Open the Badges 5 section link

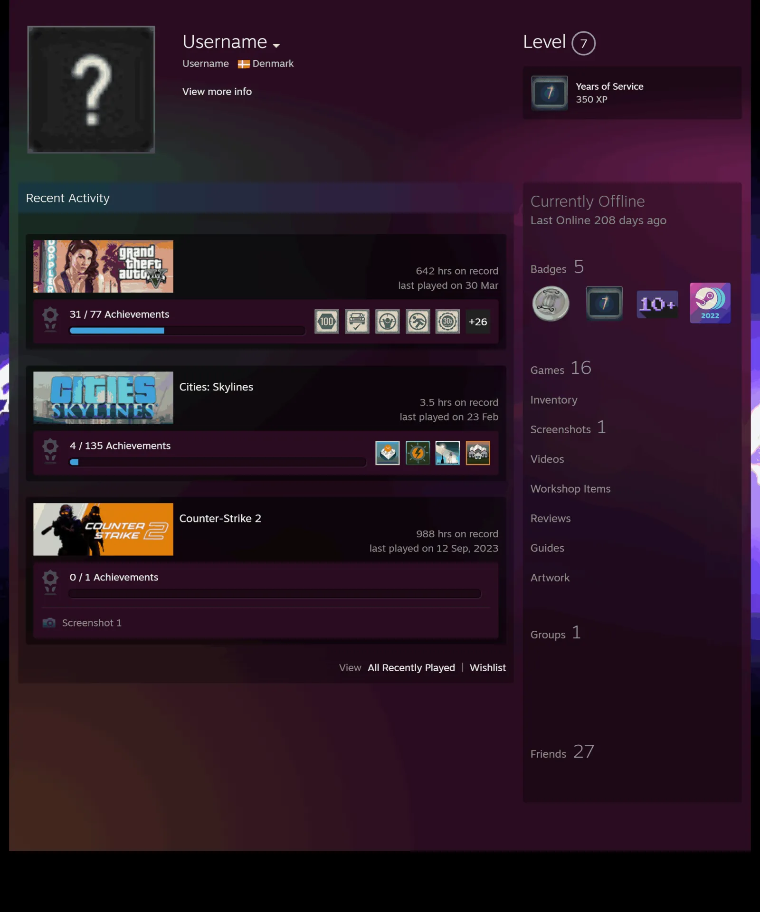pos(557,268)
